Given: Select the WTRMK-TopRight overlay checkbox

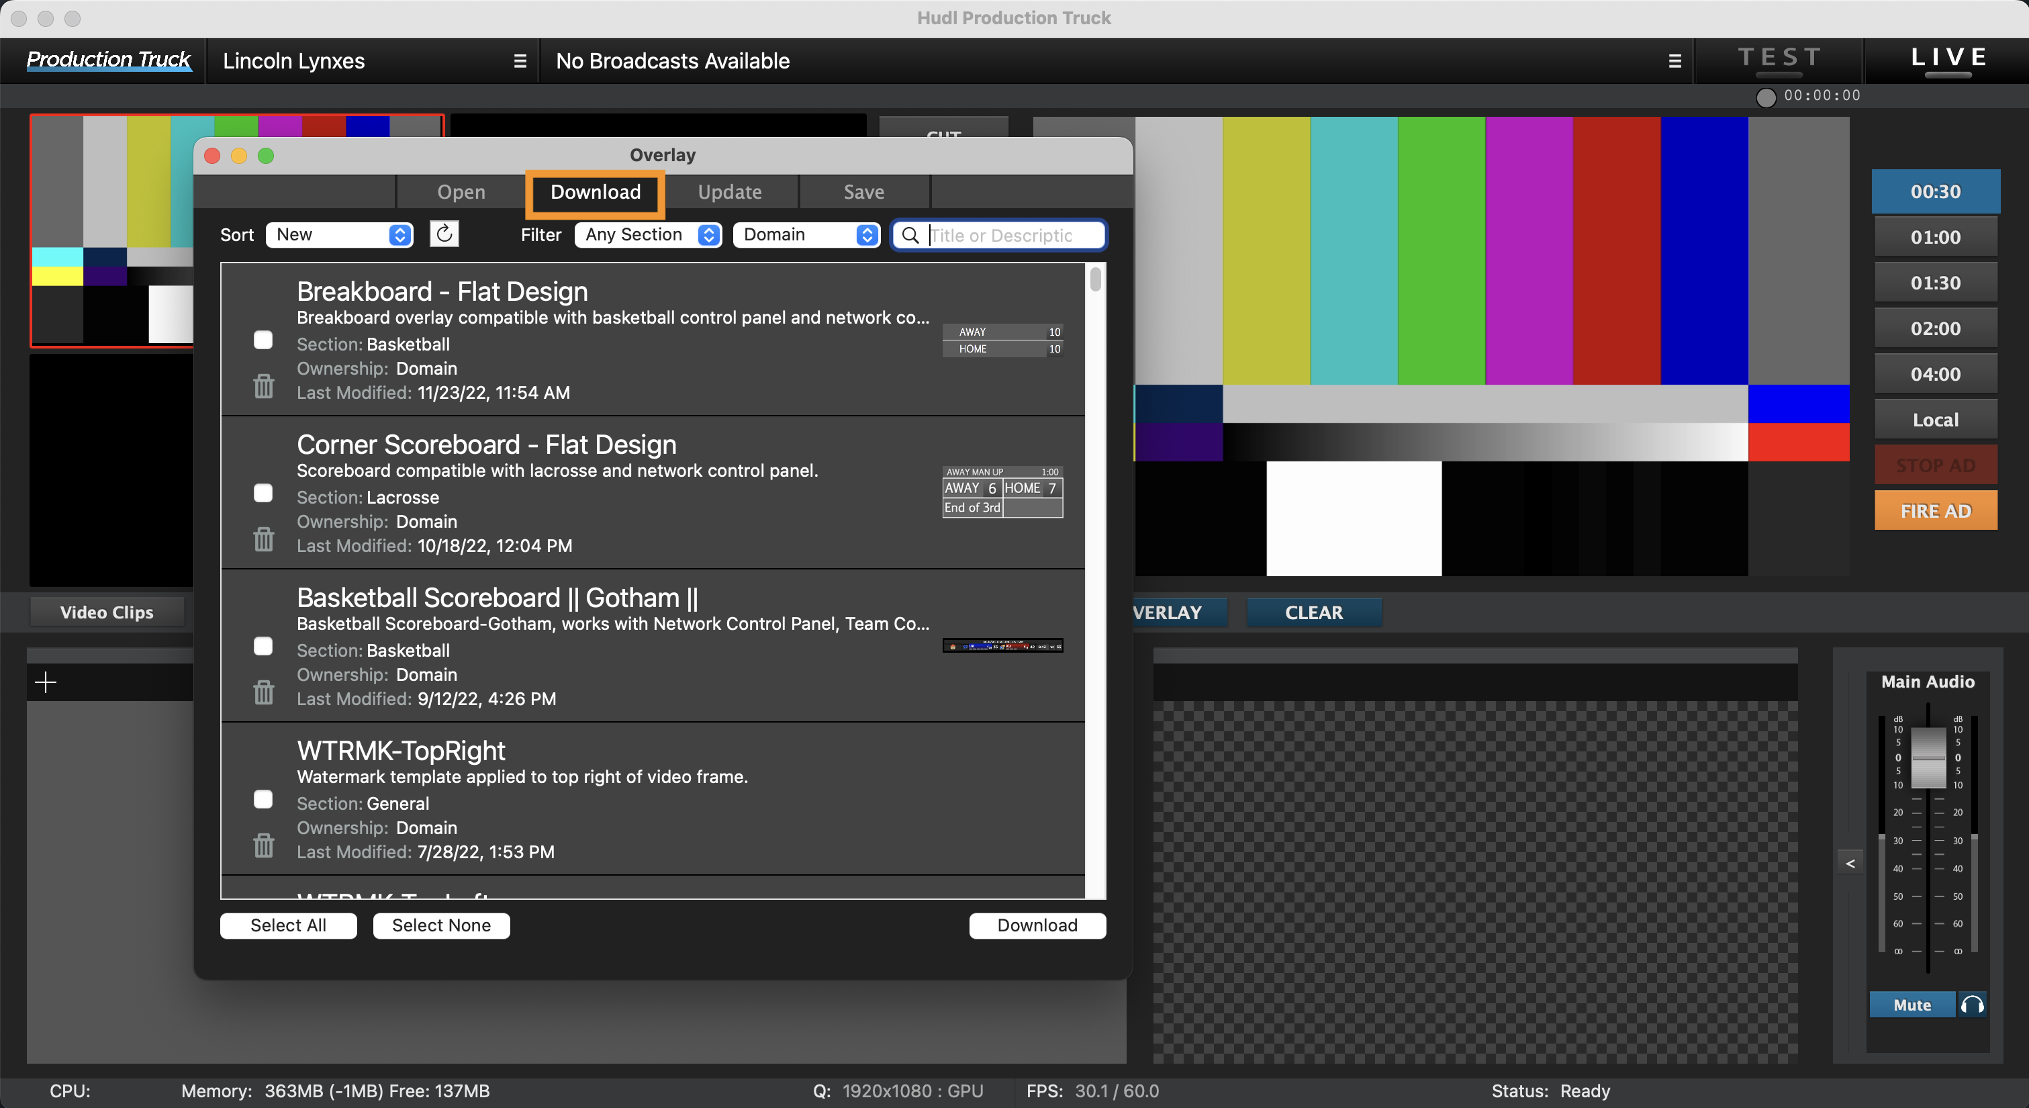Looking at the screenshot, I should pos(264,799).
